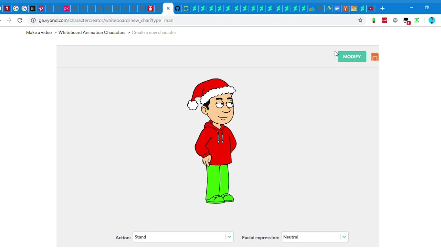441x248 pixels.
Task: Switch to the black grid icon tab
Action: coord(33,8)
